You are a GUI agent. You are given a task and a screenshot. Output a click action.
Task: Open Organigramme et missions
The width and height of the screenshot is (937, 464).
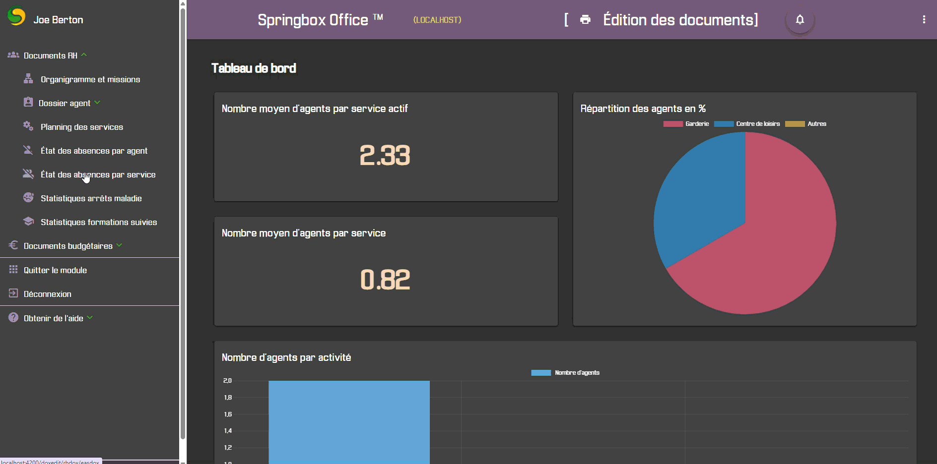click(90, 79)
